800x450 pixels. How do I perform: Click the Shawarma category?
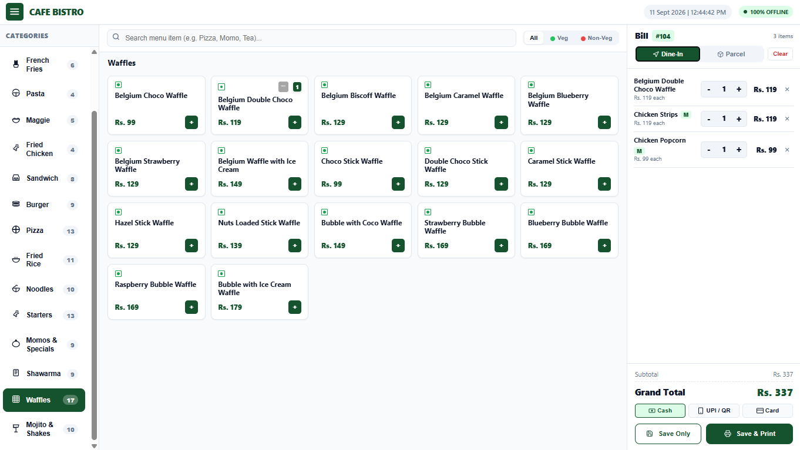click(x=44, y=374)
